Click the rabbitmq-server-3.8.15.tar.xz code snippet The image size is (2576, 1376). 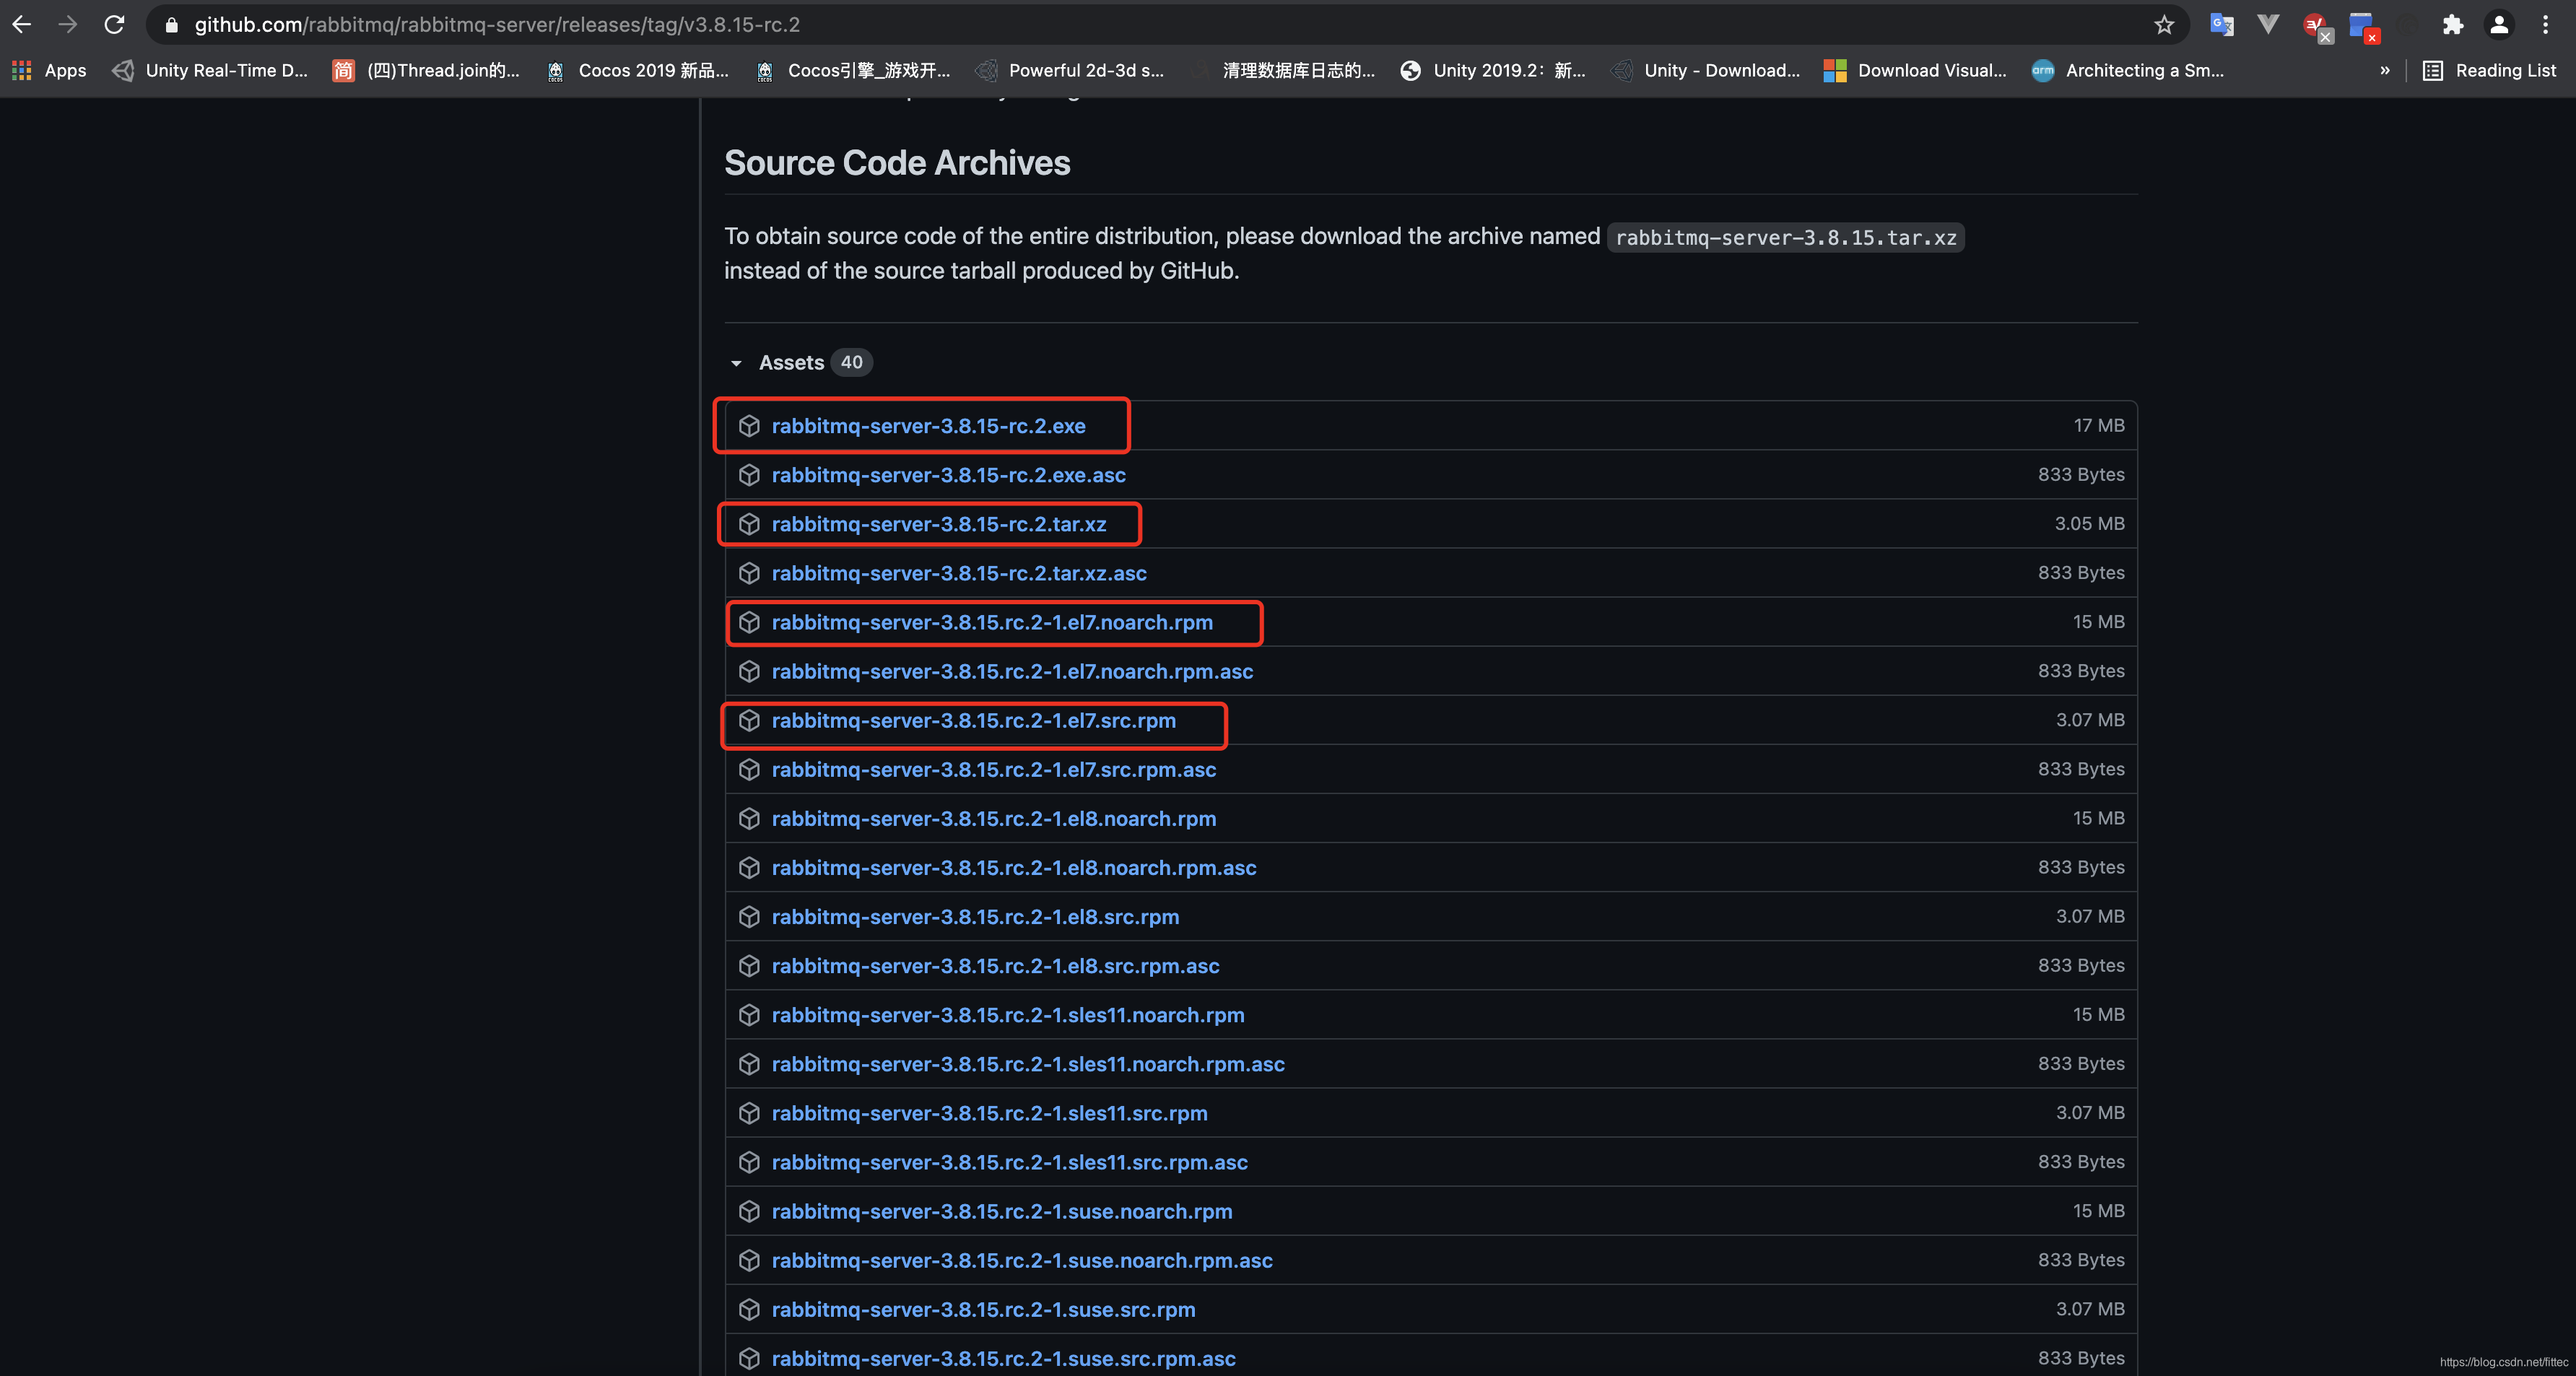[1786, 238]
